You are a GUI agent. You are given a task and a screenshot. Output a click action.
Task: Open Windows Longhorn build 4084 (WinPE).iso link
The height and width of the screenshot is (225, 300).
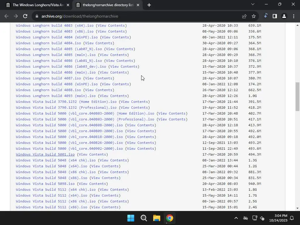[57, 37]
